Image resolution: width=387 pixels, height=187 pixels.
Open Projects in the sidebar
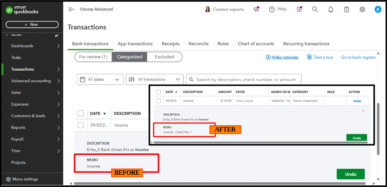(x=18, y=163)
